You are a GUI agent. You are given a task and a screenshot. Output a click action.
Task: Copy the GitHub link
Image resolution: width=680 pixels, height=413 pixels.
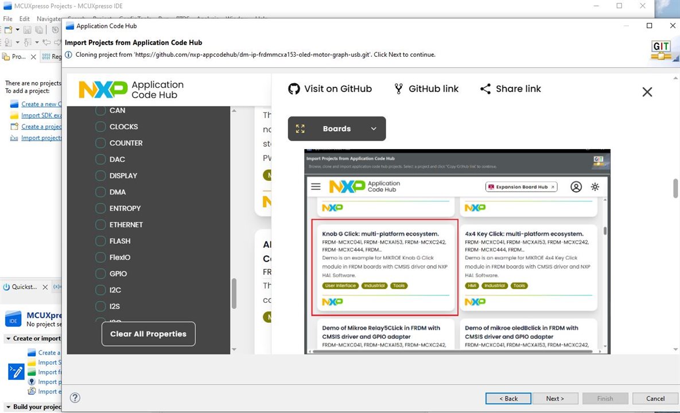point(426,89)
